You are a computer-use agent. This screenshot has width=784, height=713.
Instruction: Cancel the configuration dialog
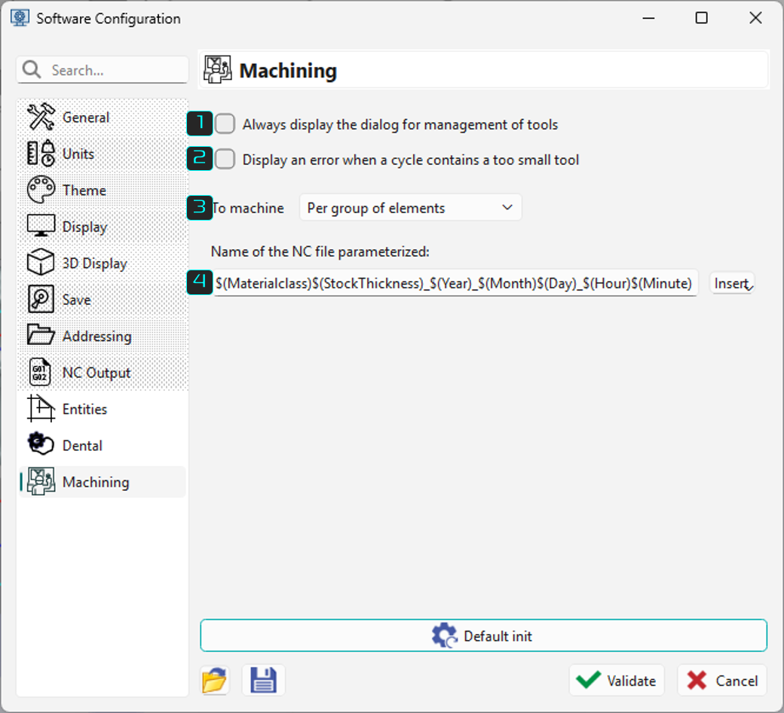click(x=722, y=680)
